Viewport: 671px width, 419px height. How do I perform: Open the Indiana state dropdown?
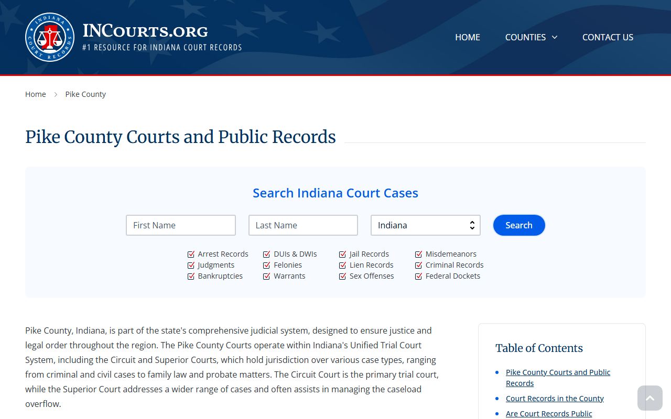(x=426, y=225)
